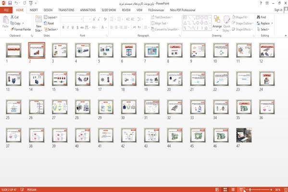Open the Section dropdown
Image resolution: width=288 pixels, height=192 pixels.
pyautogui.click(x=51, y=29)
